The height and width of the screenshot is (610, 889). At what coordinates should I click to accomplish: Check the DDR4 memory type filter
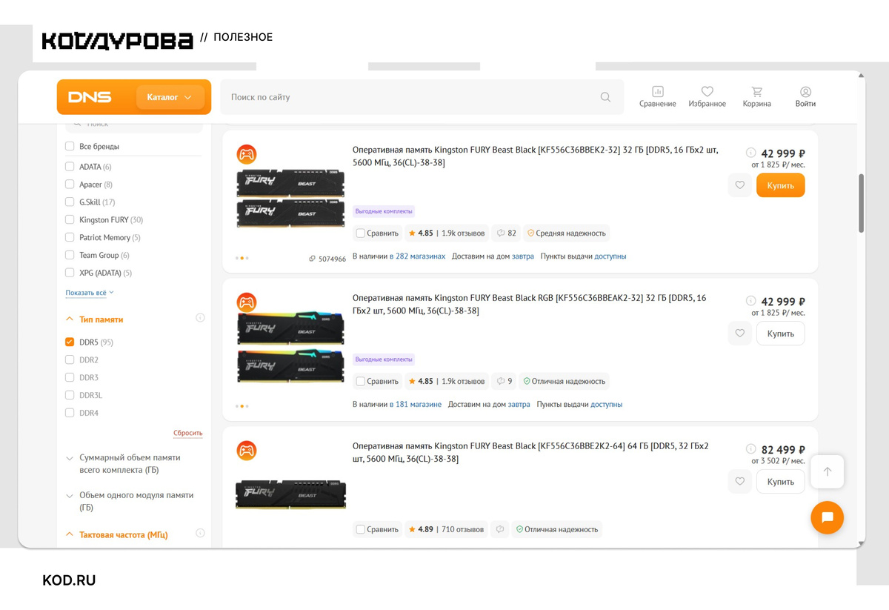point(70,413)
